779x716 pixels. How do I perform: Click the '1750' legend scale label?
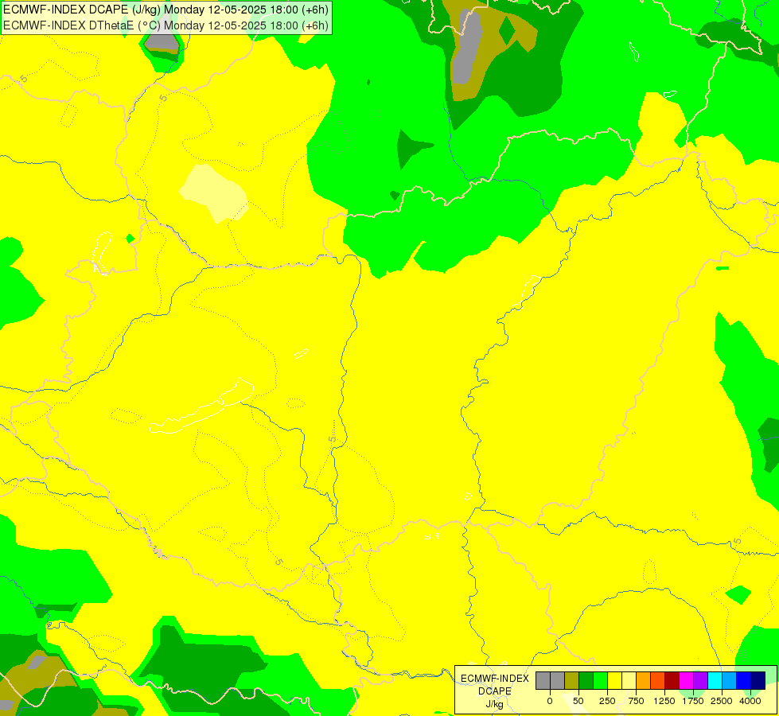tap(693, 701)
